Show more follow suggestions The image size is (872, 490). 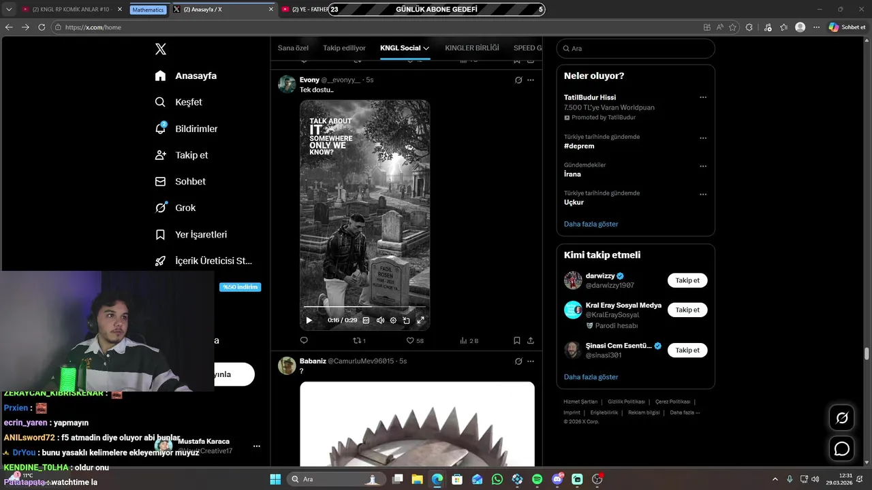[591, 377]
